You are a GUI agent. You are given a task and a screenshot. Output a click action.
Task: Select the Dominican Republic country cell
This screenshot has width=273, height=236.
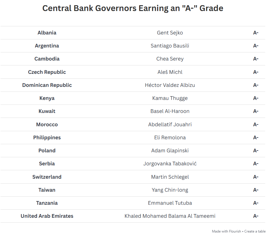tap(47, 85)
